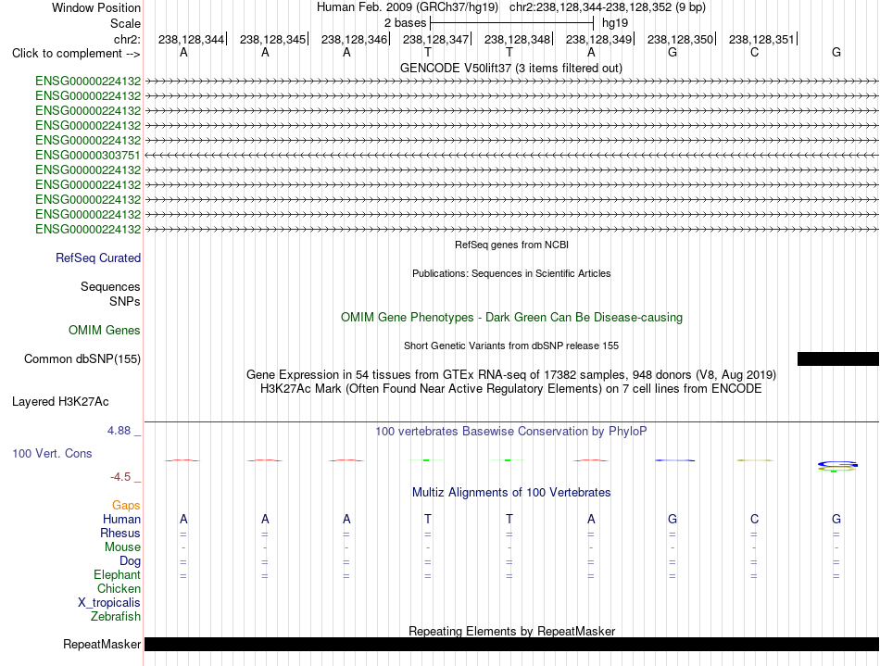
Task: Click the Mouse species label
Action: coord(122,547)
